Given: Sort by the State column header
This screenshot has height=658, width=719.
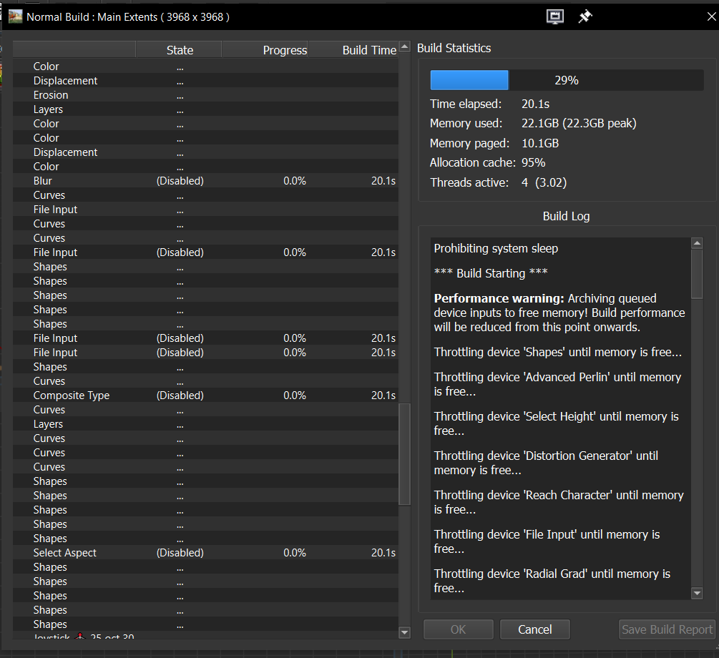Looking at the screenshot, I should click(x=180, y=50).
